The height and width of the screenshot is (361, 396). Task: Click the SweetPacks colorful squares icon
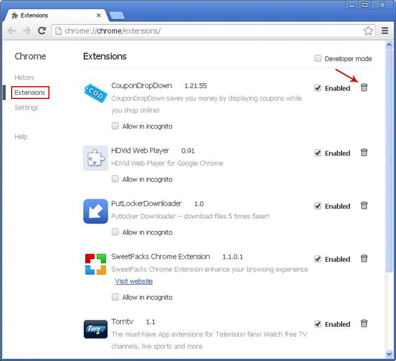click(96, 264)
